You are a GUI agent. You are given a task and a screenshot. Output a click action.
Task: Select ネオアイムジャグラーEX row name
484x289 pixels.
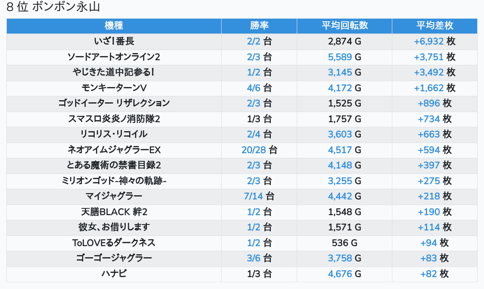114,150
